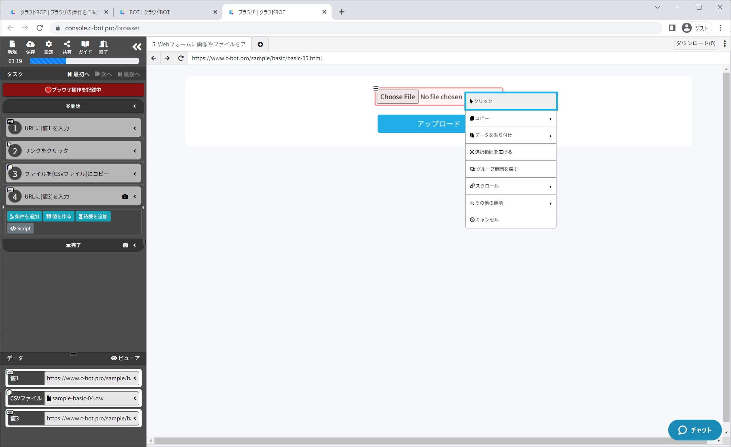Select クリック in the context menu
Viewport: 731px width, 447px height.
click(510, 101)
